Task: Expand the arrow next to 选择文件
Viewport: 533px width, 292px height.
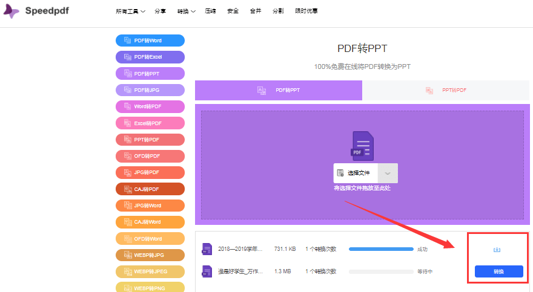Action: click(x=388, y=173)
